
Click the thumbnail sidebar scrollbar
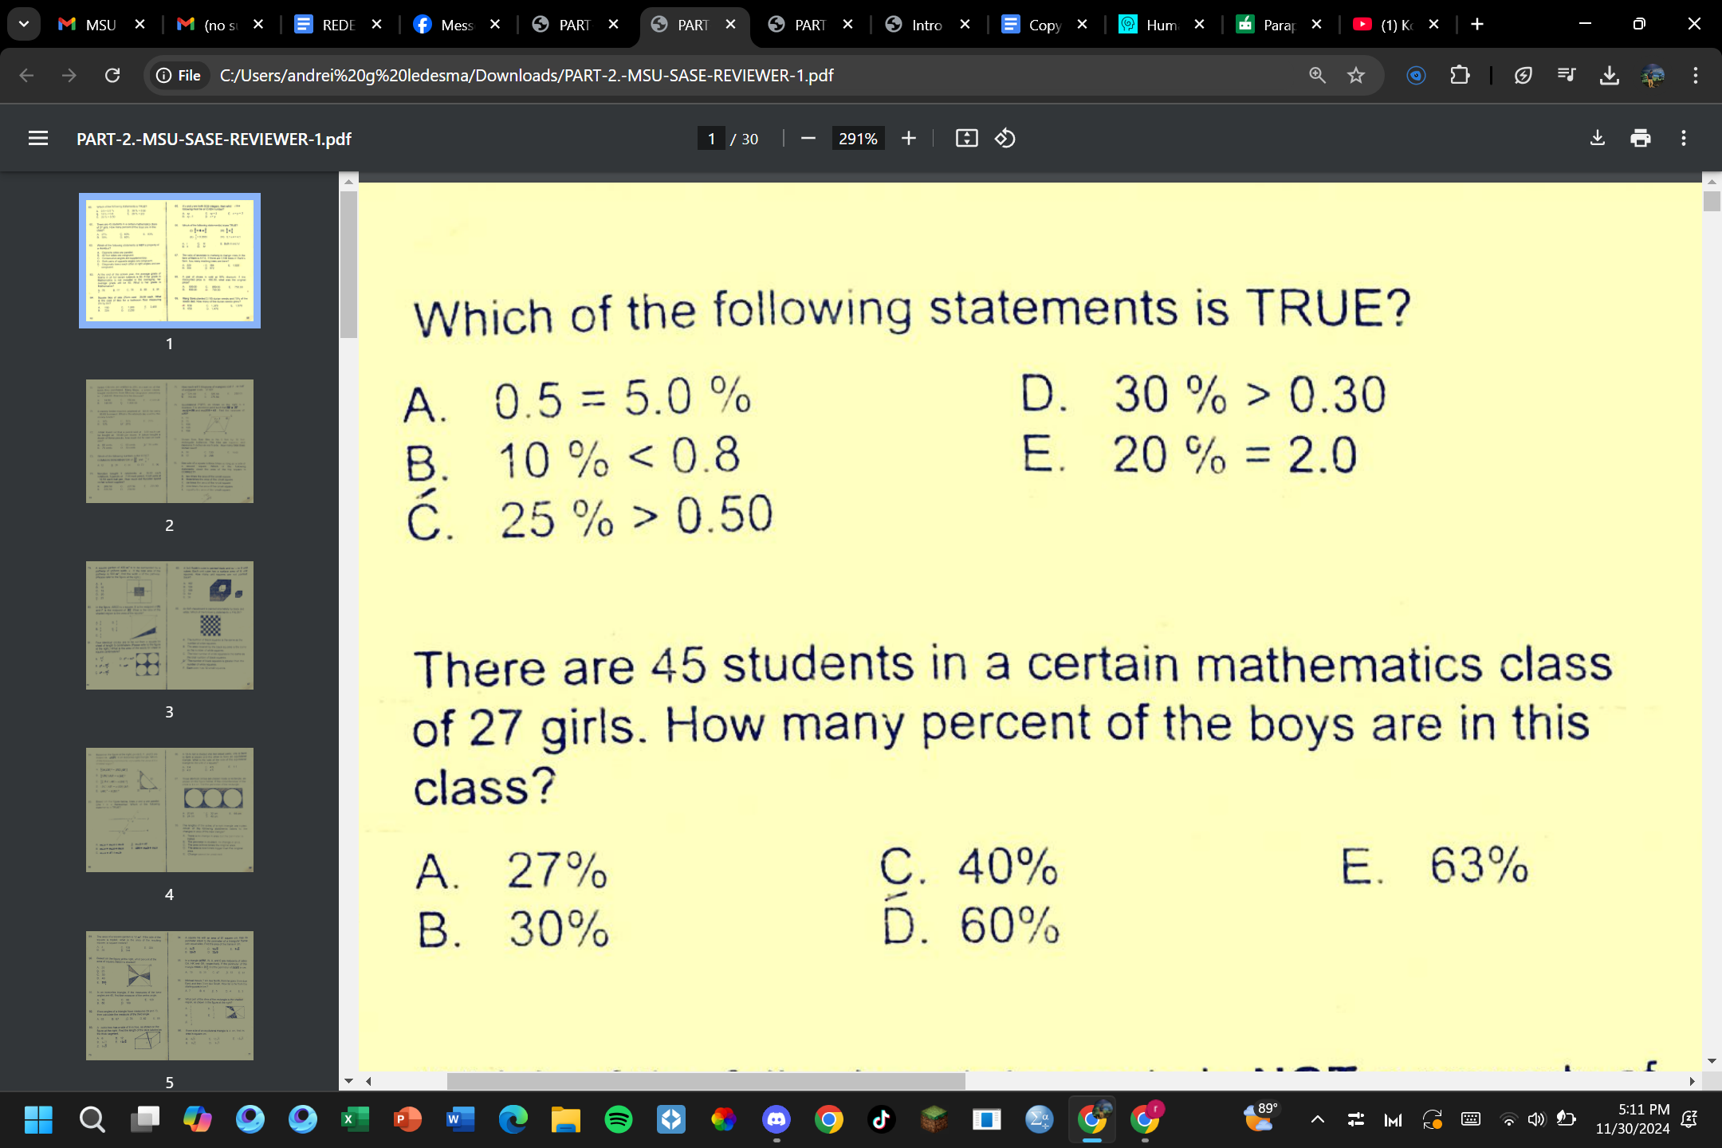pos(348,264)
